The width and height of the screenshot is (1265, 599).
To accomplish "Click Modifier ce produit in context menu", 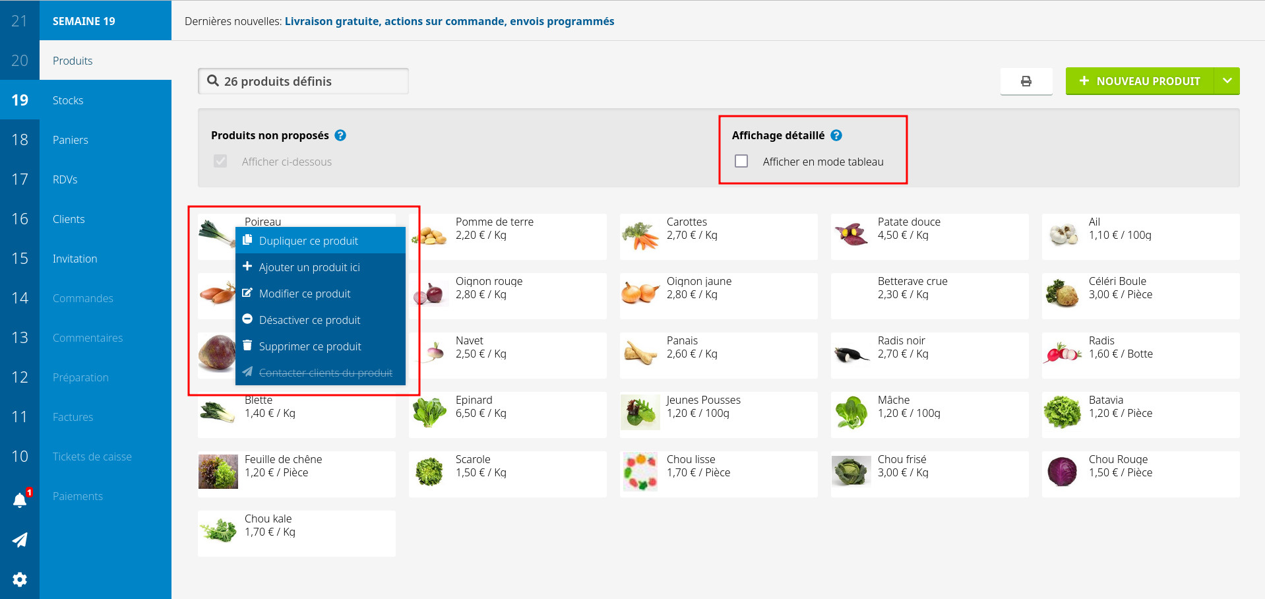I will (305, 294).
